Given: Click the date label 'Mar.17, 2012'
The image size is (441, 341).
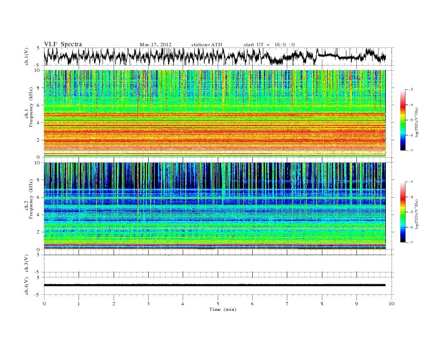Looking at the screenshot, I should (x=155, y=45).
